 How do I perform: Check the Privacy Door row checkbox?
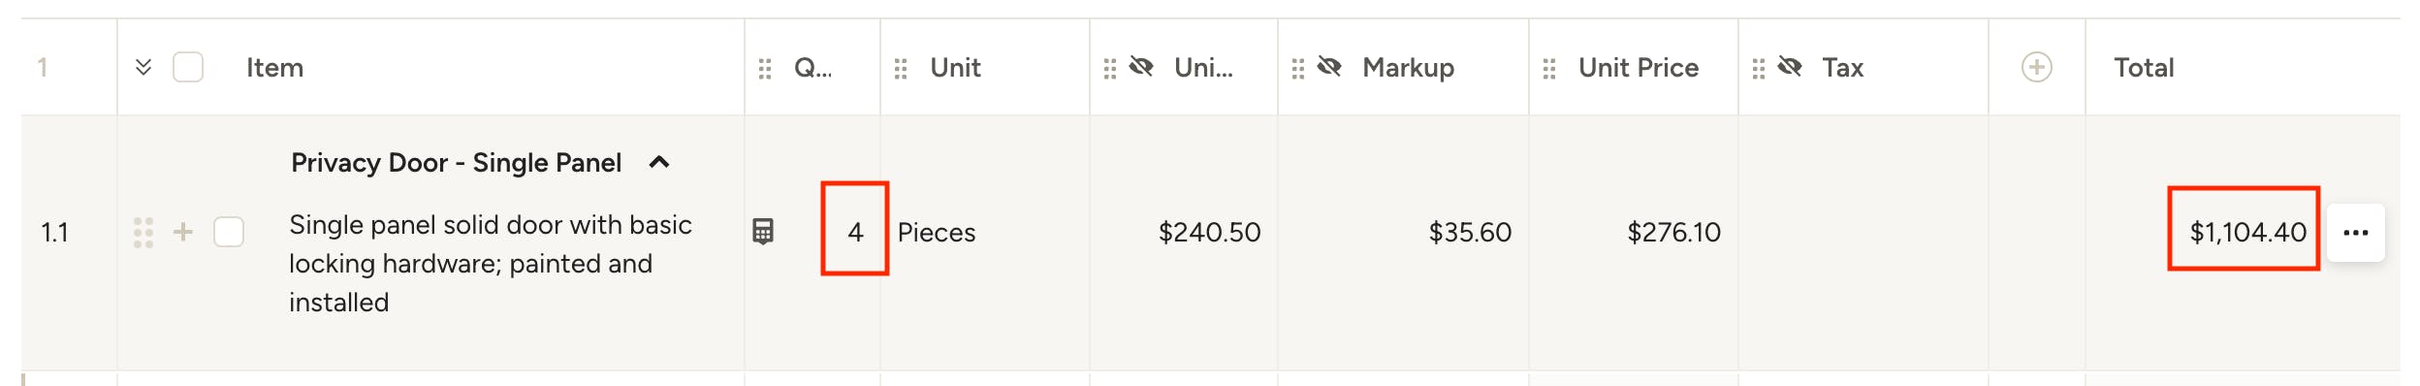[x=229, y=232]
